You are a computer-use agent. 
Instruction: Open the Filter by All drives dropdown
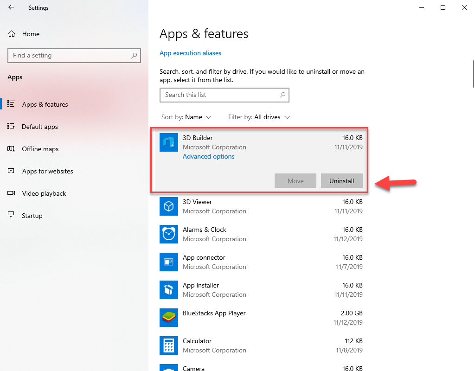259,117
